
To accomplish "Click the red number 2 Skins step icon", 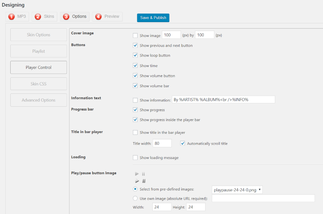I will [x=38, y=16].
